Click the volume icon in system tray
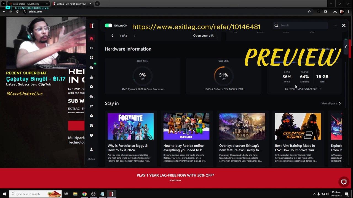Screen dimensions: 353x198 328,194
